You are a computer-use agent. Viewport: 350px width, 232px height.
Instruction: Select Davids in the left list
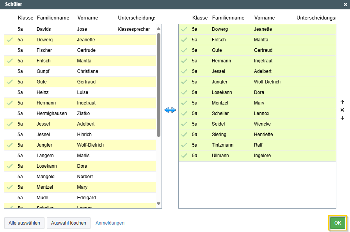[80, 29]
